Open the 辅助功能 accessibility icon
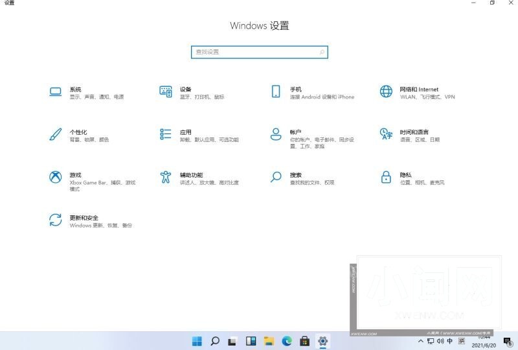Screen dimensions: 518x350 click(x=166, y=177)
